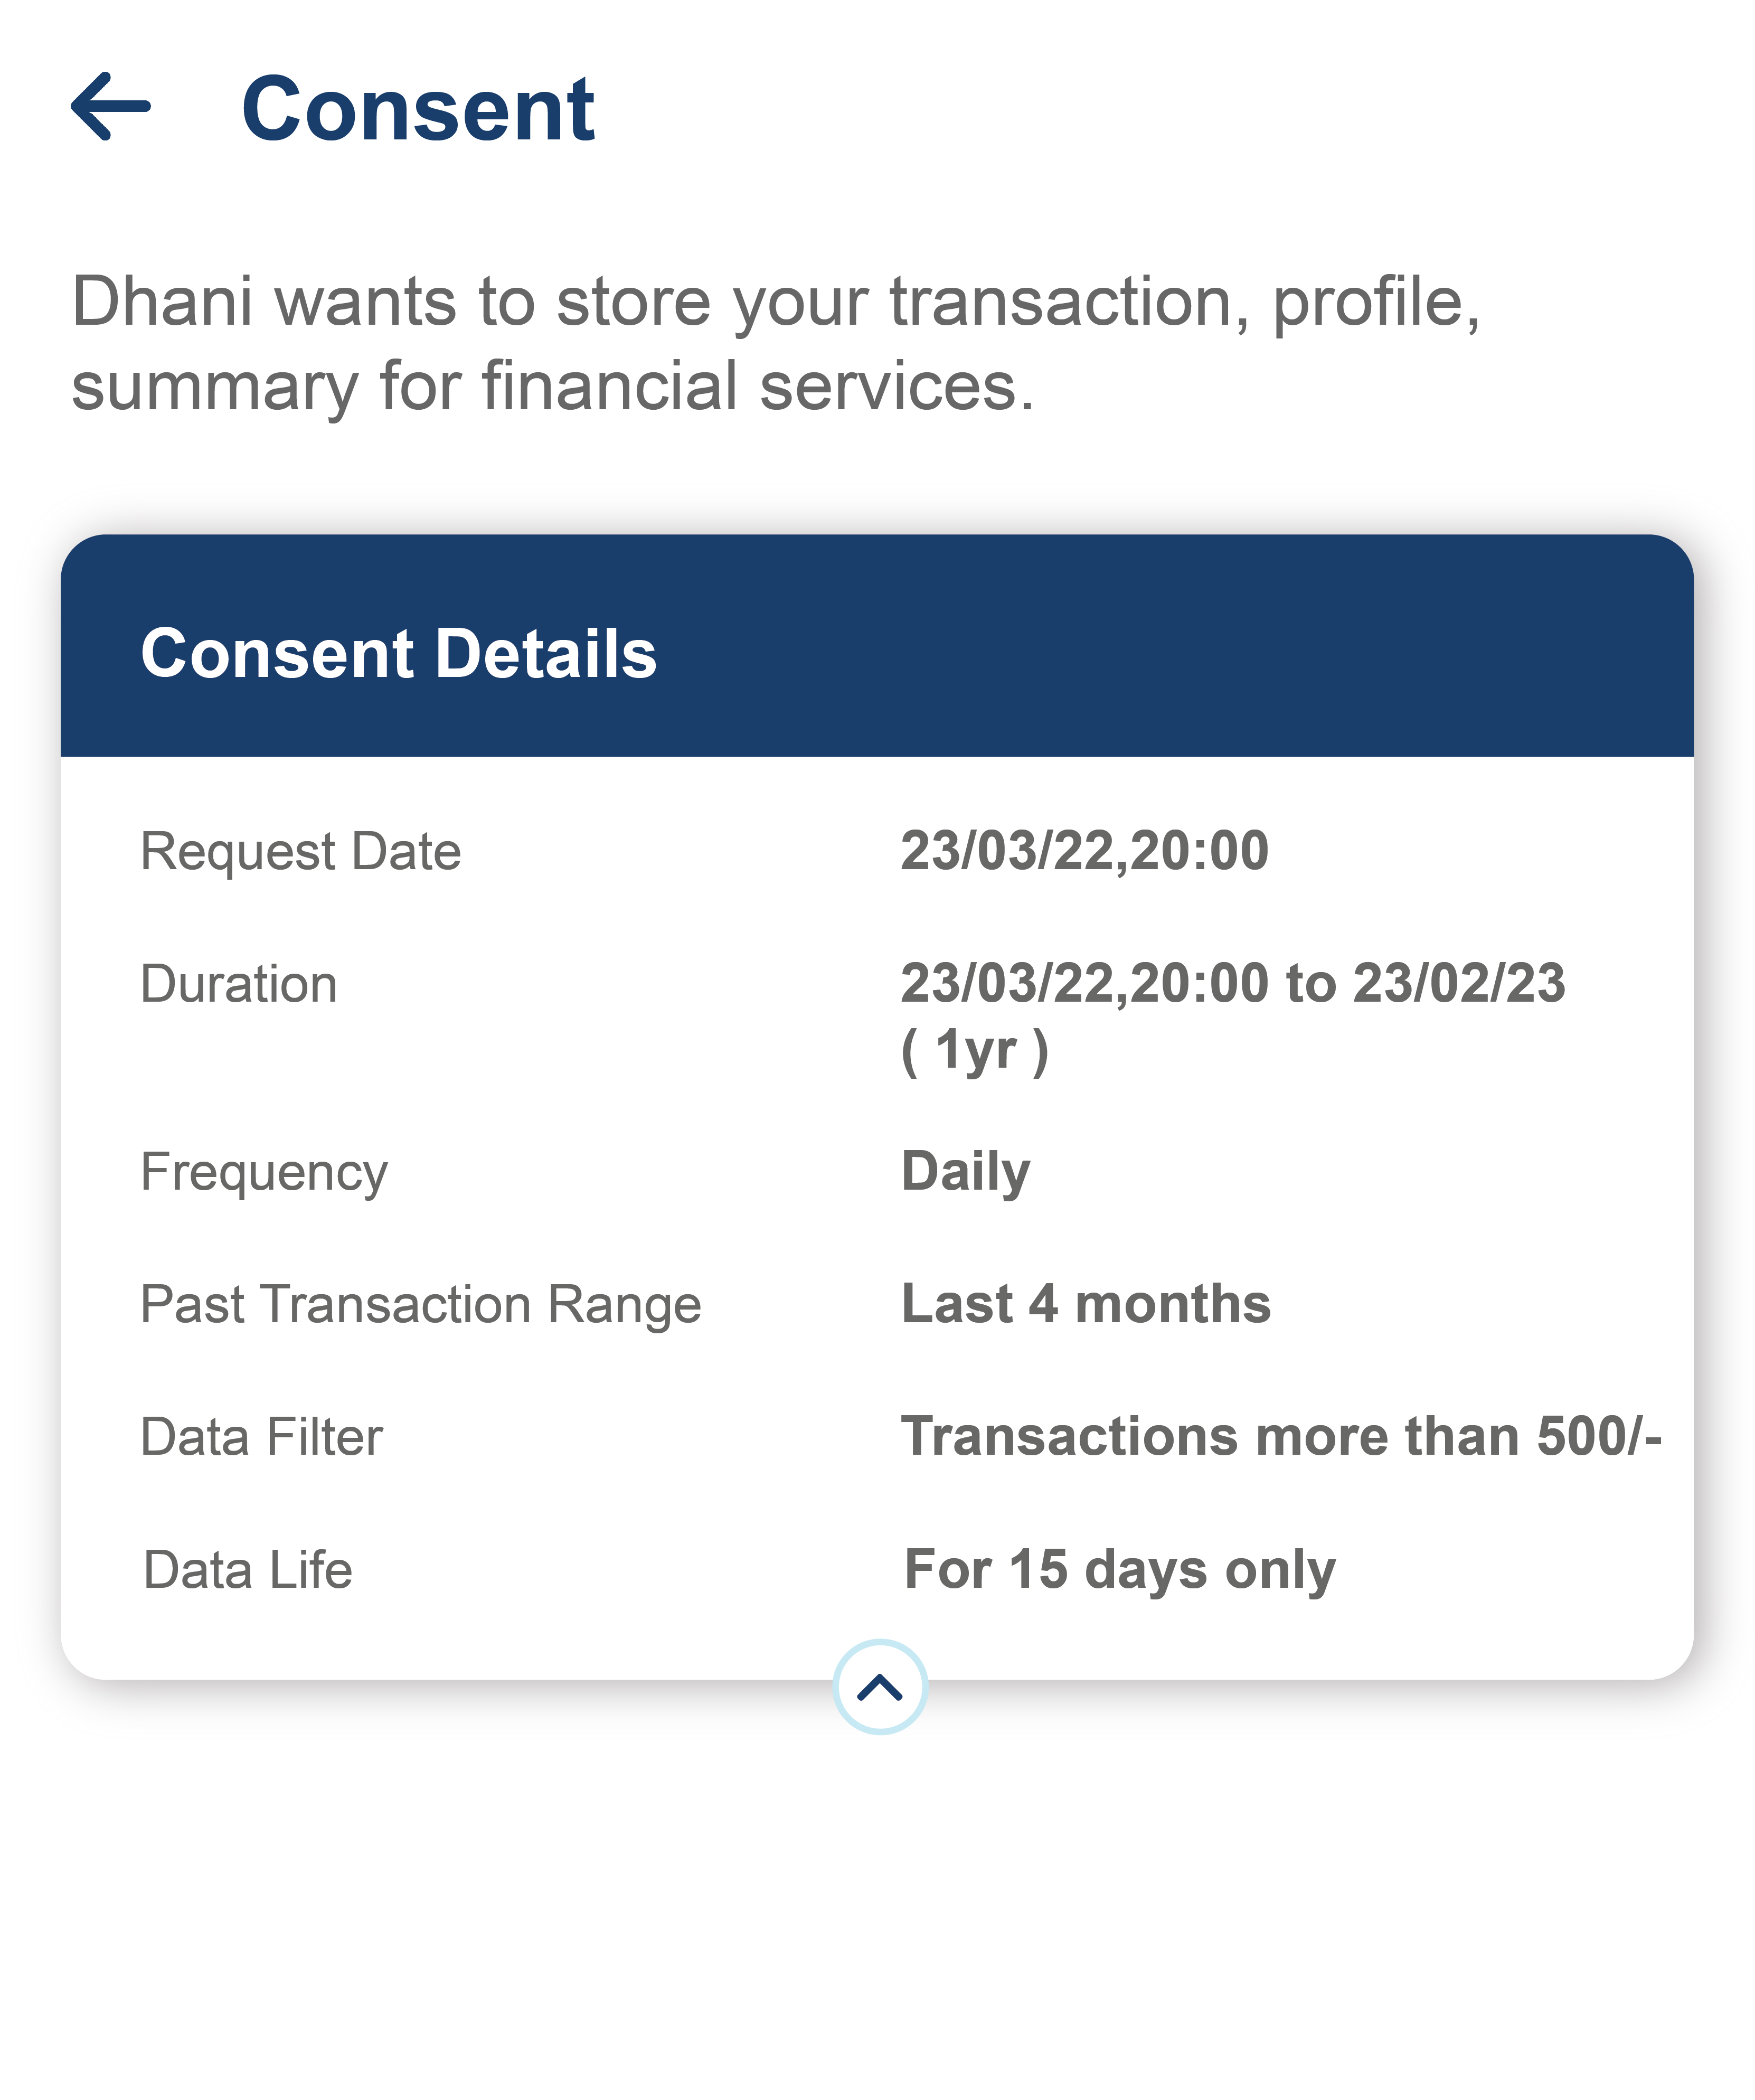The width and height of the screenshot is (1755, 2100).
Task: Click the Data Life label
Action: coord(248,1570)
